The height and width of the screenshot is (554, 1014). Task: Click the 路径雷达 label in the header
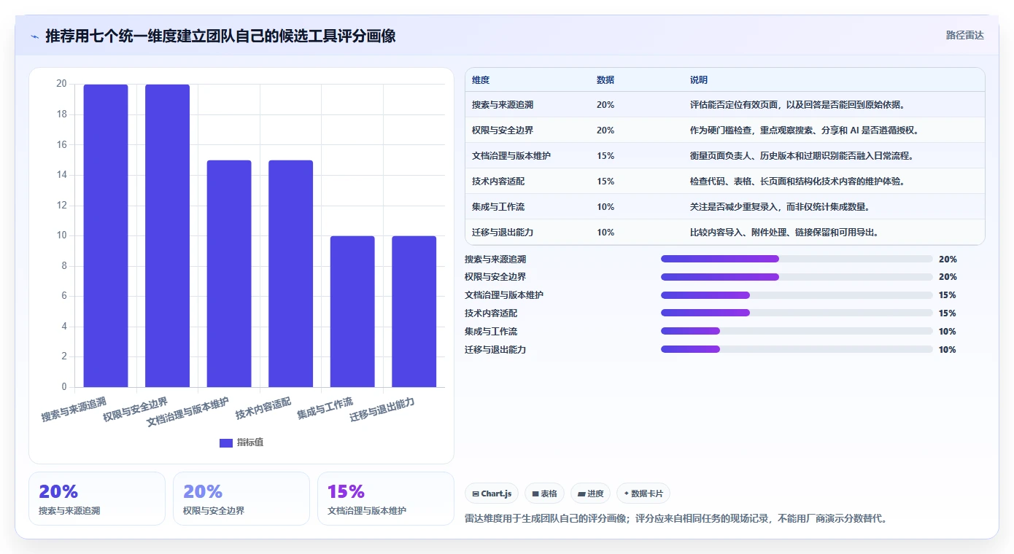pos(964,35)
